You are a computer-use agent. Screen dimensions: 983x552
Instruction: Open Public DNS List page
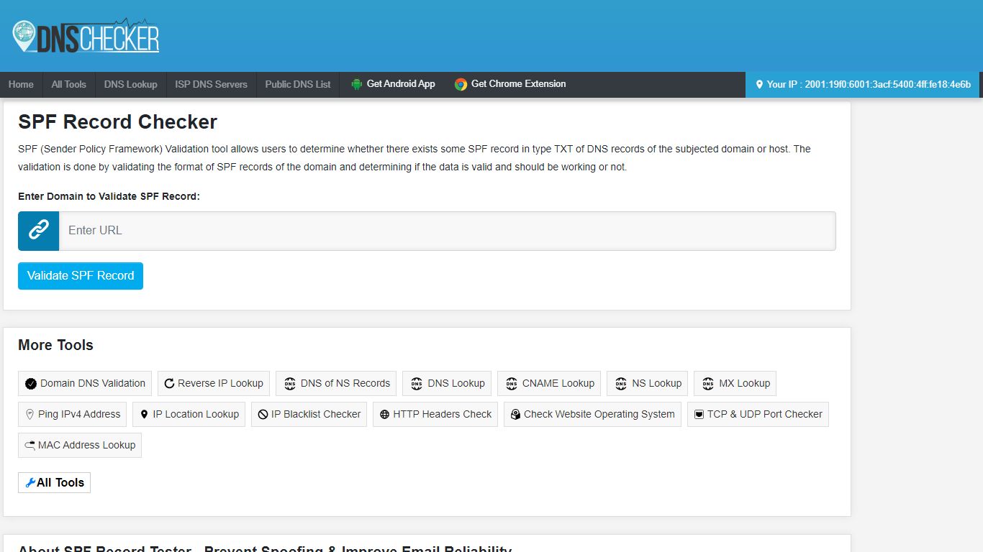(298, 85)
